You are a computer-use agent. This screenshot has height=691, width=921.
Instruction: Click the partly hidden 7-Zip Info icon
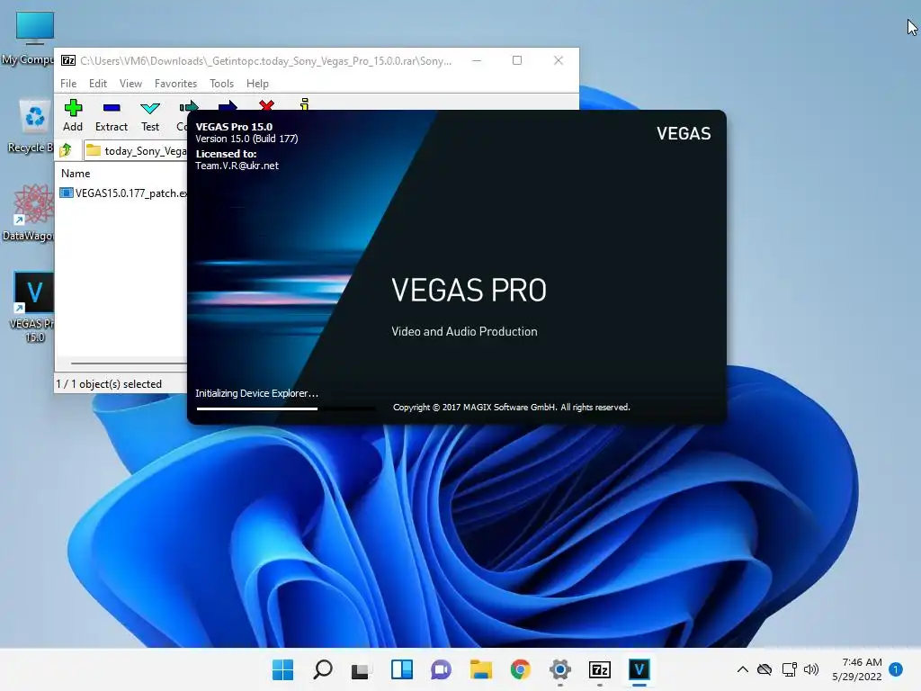pyautogui.click(x=304, y=104)
